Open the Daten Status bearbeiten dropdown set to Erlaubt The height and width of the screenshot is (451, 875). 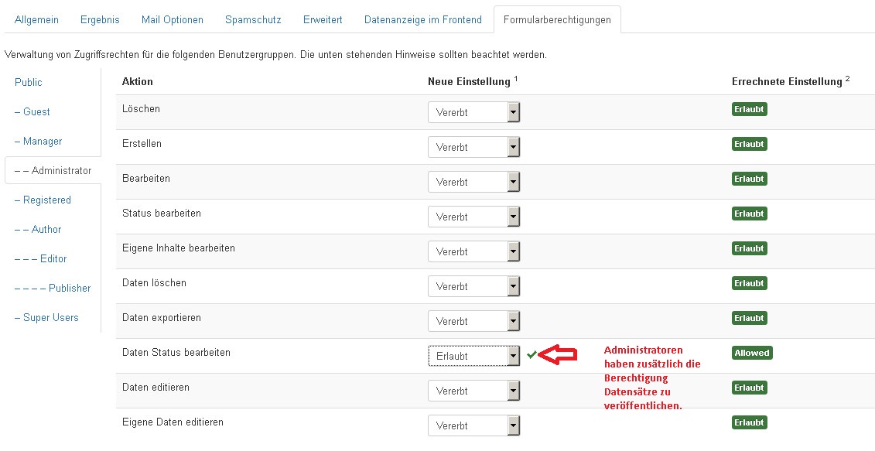tap(473, 357)
